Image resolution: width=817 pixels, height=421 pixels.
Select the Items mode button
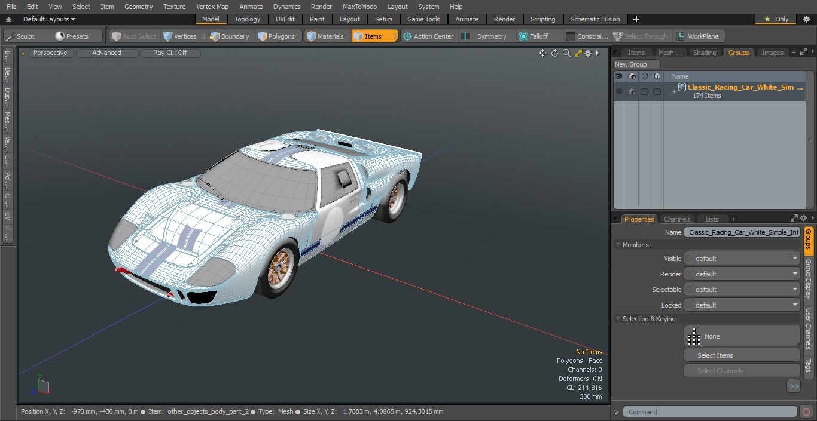point(374,36)
